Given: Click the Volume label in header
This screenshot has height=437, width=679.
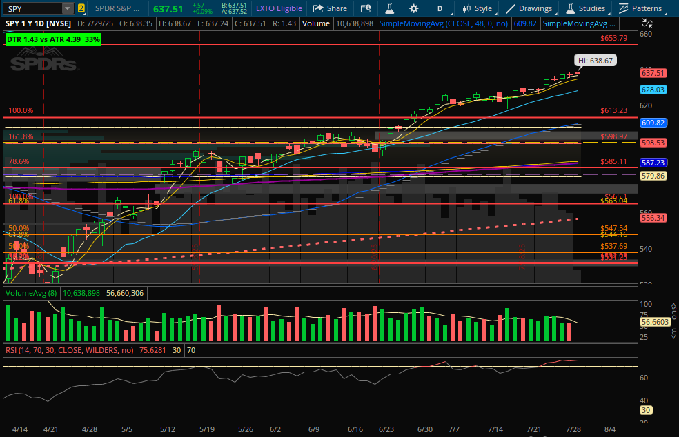Looking at the screenshot, I should pos(315,23).
